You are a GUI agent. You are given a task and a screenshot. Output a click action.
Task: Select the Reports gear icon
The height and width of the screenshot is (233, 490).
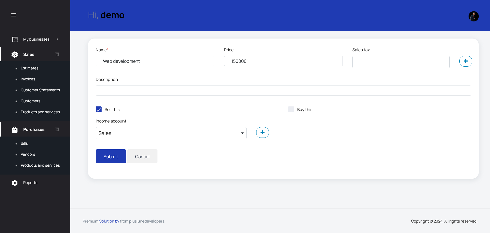point(15,183)
